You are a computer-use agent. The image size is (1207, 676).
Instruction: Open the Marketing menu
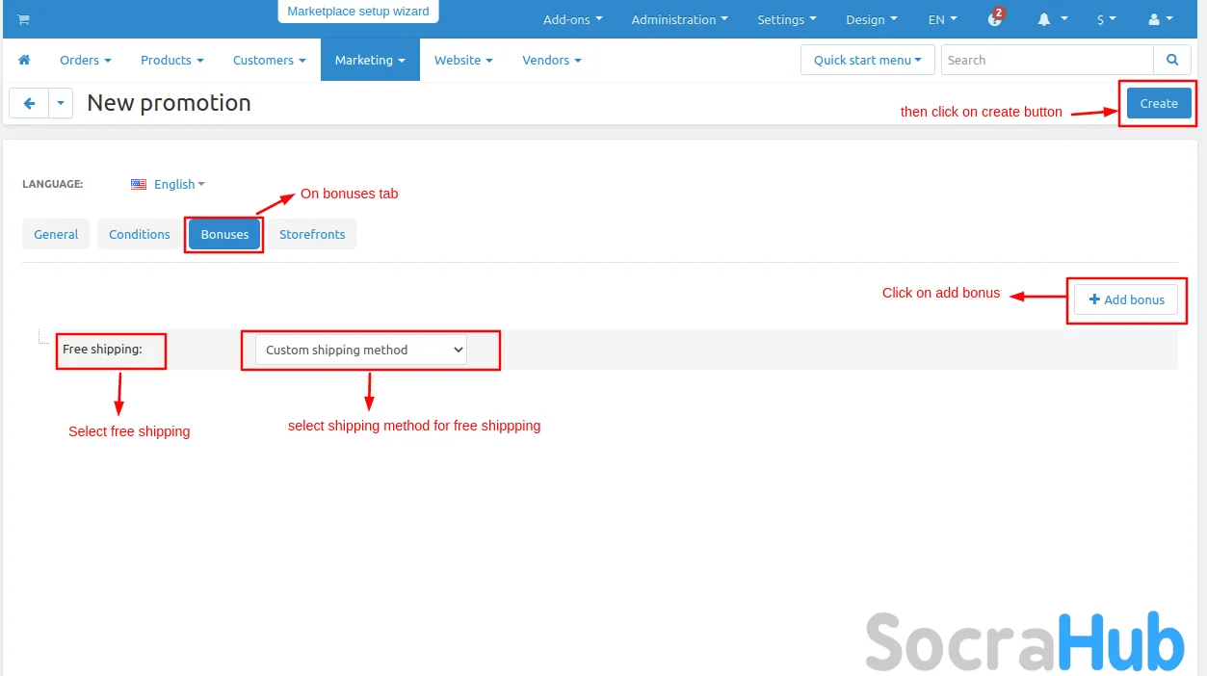pyautogui.click(x=370, y=60)
